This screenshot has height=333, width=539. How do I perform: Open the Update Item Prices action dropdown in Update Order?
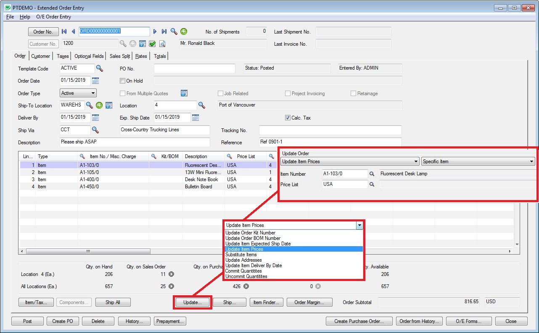click(350, 161)
